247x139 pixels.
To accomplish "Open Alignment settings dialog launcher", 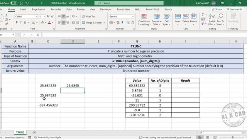I will 106,29.
